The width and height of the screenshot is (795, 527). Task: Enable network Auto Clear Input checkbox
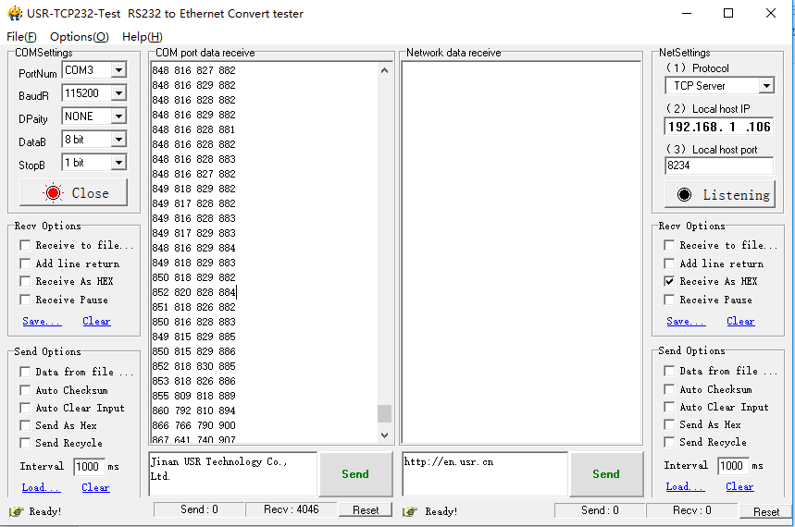click(x=669, y=407)
